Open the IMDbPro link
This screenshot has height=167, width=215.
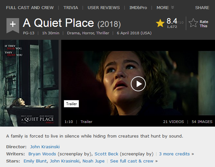(x=138, y=7)
